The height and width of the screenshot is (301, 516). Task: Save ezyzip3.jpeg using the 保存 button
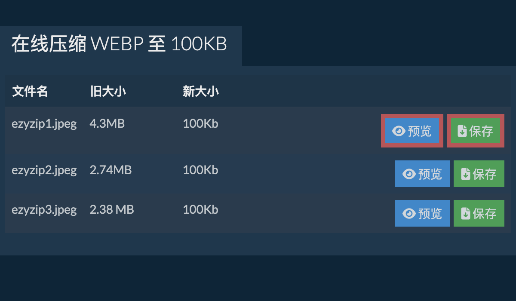pos(479,213)
